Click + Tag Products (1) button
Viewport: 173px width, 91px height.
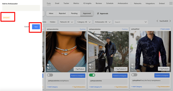(x=121, y=69)
